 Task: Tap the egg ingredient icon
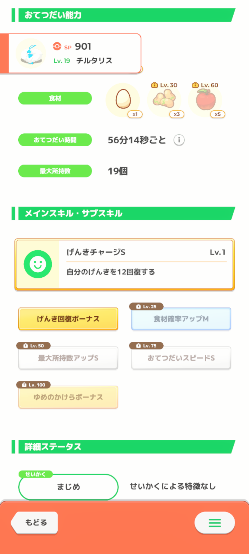coord(123,99)
